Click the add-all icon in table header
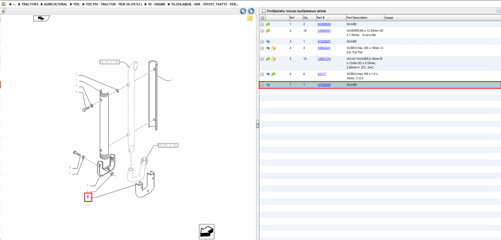Viewport: 501px width, 240px height. [263, 18]
